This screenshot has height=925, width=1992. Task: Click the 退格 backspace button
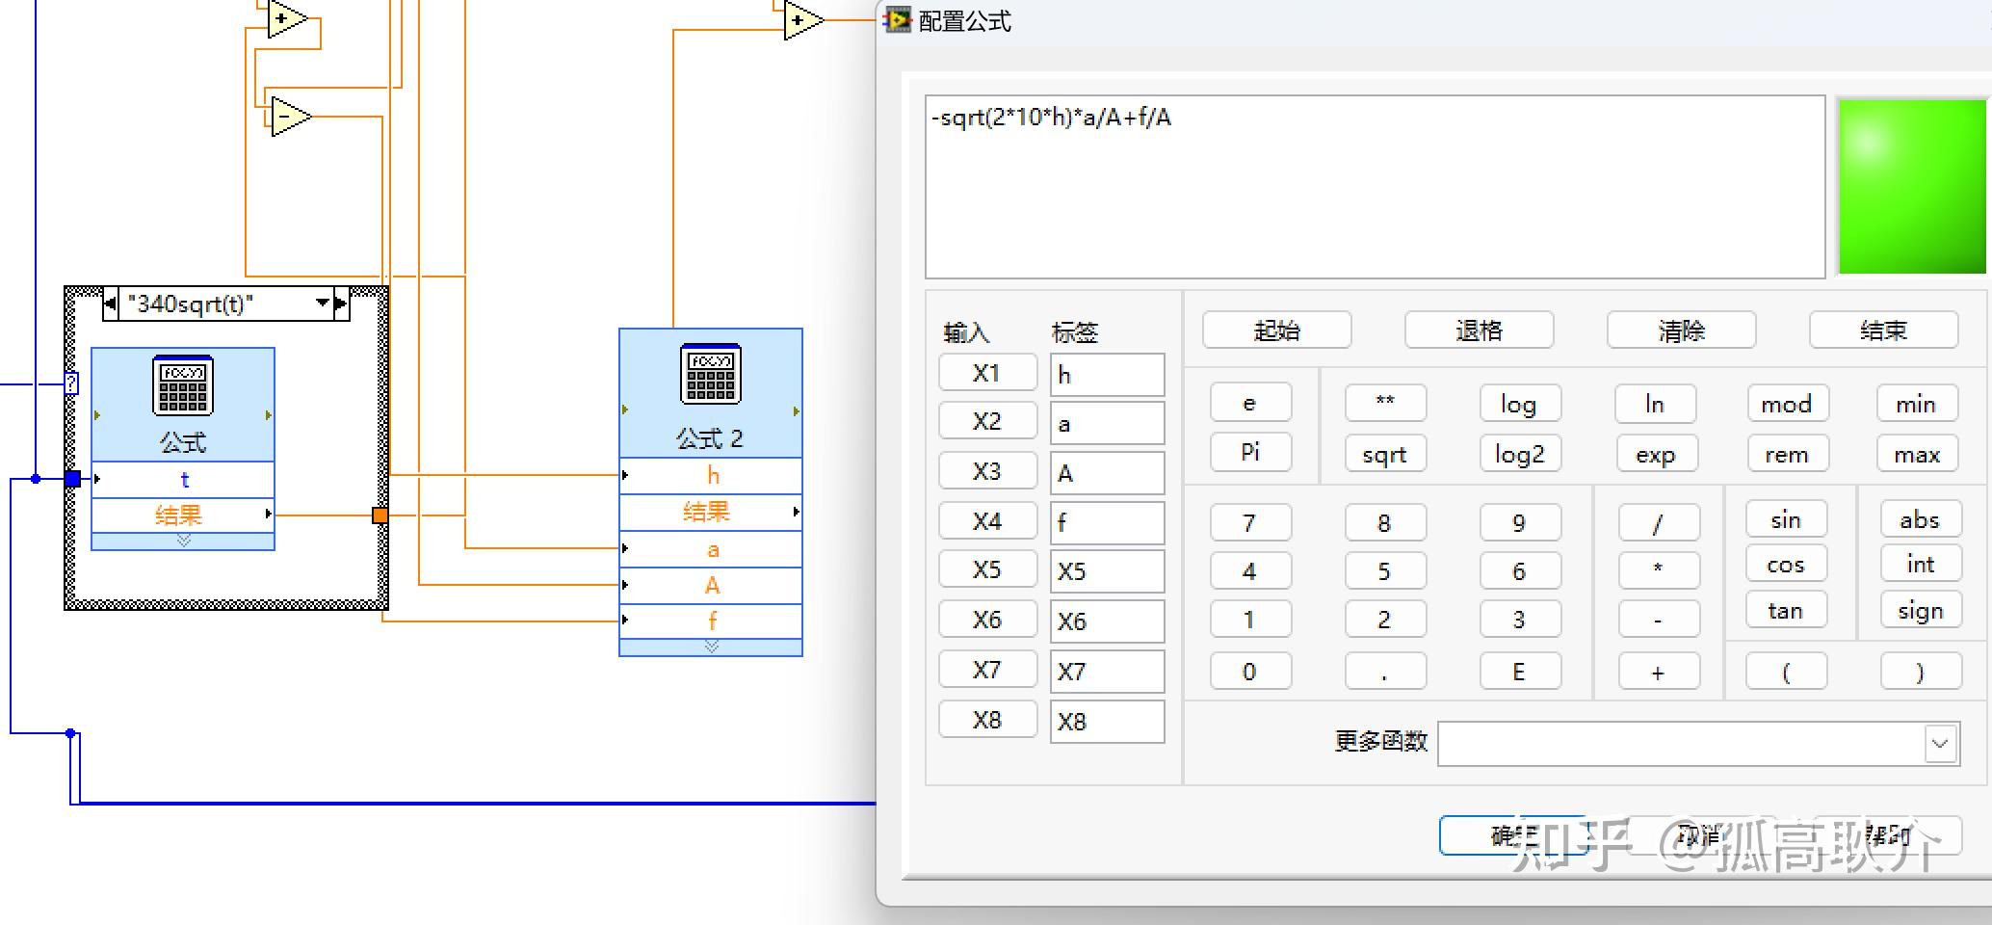pyautogui.click(x=1479, y=330)
